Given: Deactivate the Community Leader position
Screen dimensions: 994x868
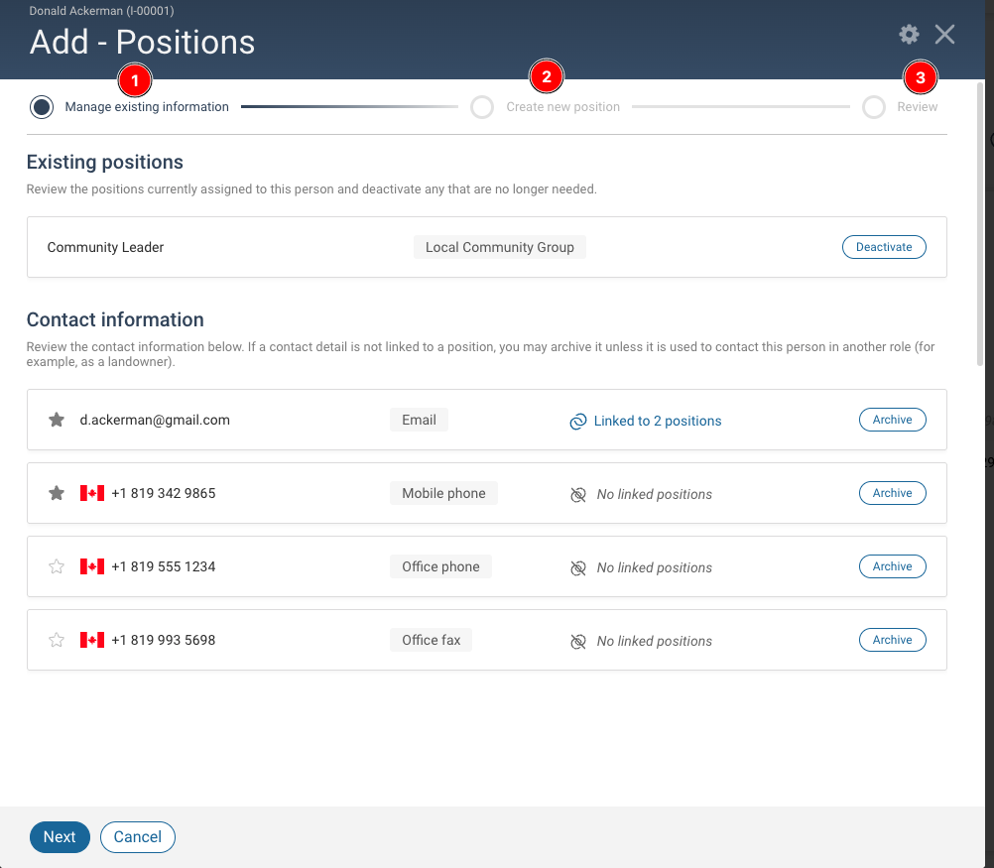Looking at the screenshot, I should tap(884, 247).
